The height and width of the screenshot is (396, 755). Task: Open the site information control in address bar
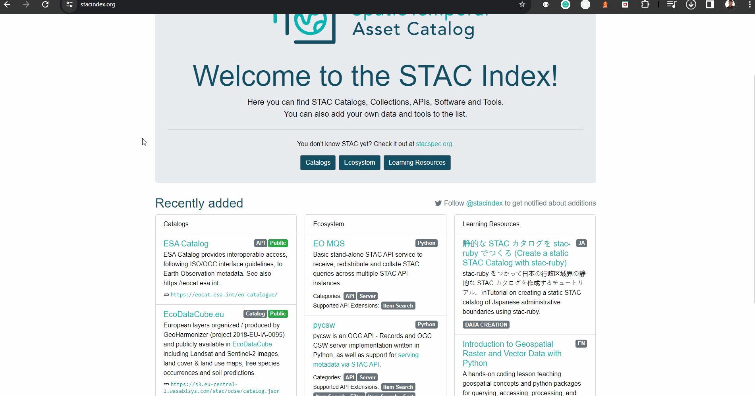coord(69,5)
